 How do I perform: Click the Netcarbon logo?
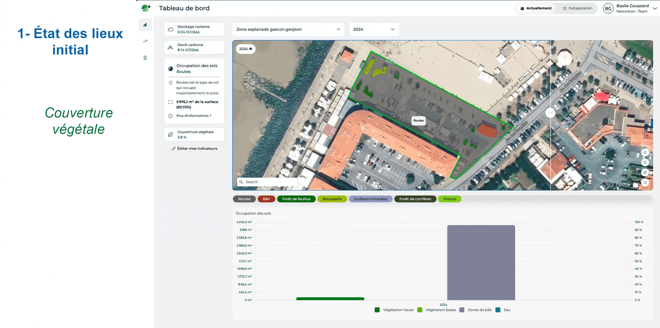pyautogui.click(x=146, y=8)
